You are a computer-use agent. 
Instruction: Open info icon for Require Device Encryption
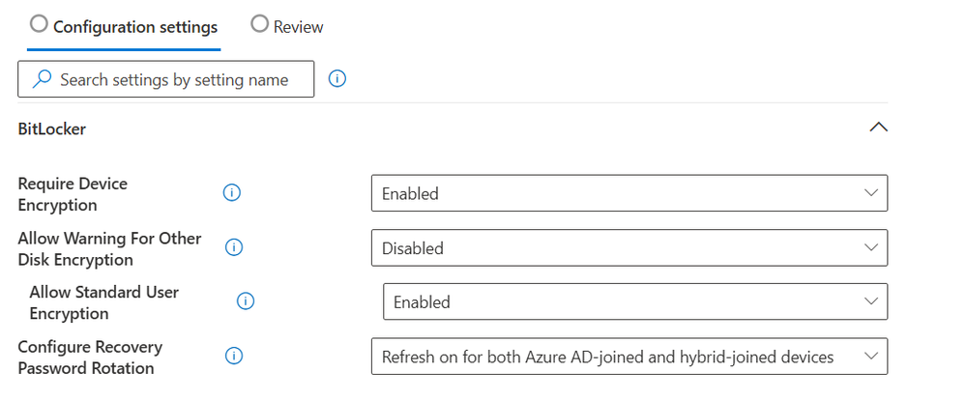click(232, 193)
